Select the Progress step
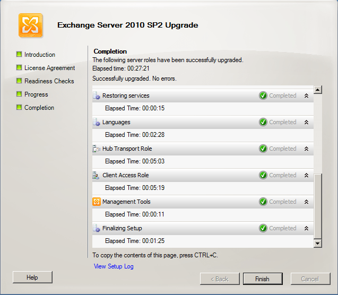This screenshot has width=338, height=295. [x=36, y=94]
